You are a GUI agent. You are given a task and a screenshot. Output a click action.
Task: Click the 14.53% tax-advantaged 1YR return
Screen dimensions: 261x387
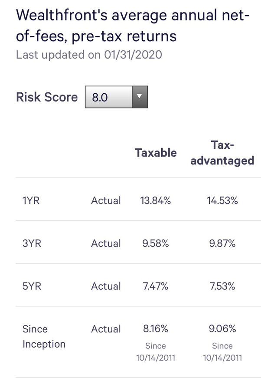[x=222, y=200]
